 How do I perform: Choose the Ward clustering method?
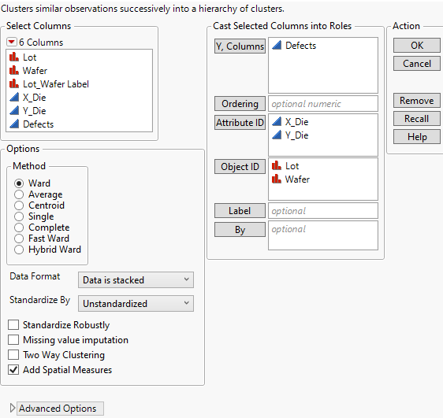(x=19, y=183)
